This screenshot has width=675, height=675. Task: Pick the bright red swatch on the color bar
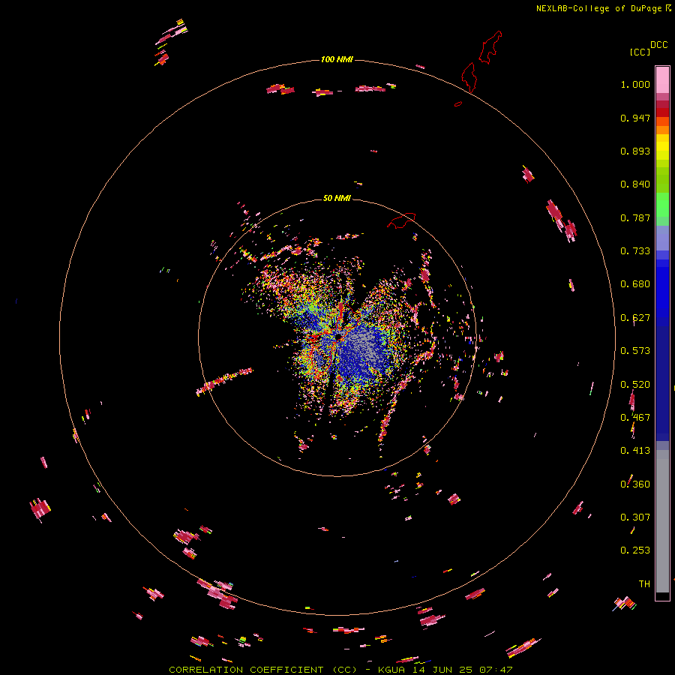point(662,112)
